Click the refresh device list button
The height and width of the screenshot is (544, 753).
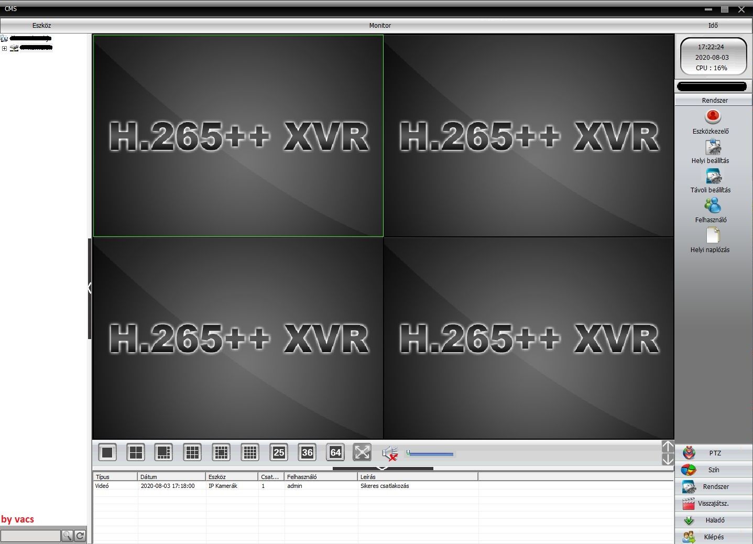coord(80,536)
